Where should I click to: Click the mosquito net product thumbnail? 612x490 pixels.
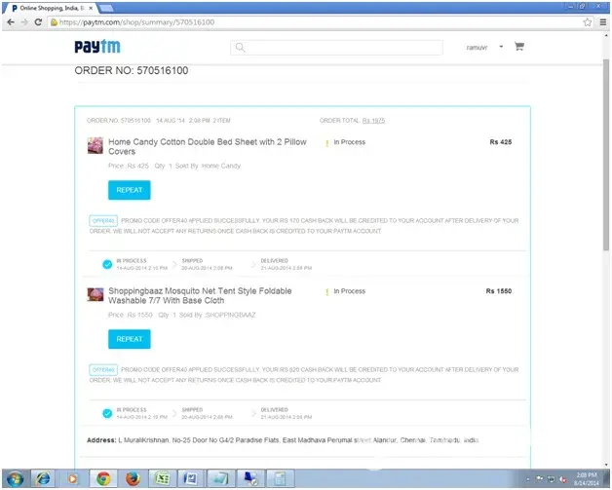[x=96, y=294]
